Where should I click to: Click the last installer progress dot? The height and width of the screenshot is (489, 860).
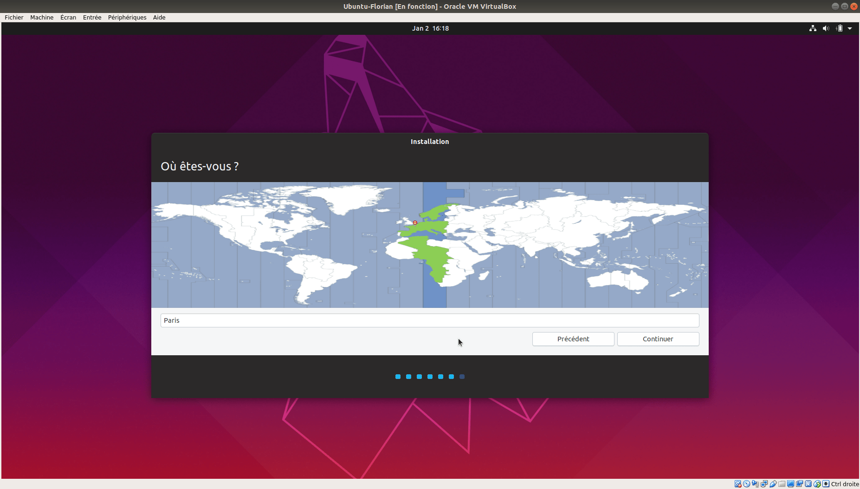(x=462, y=377)
